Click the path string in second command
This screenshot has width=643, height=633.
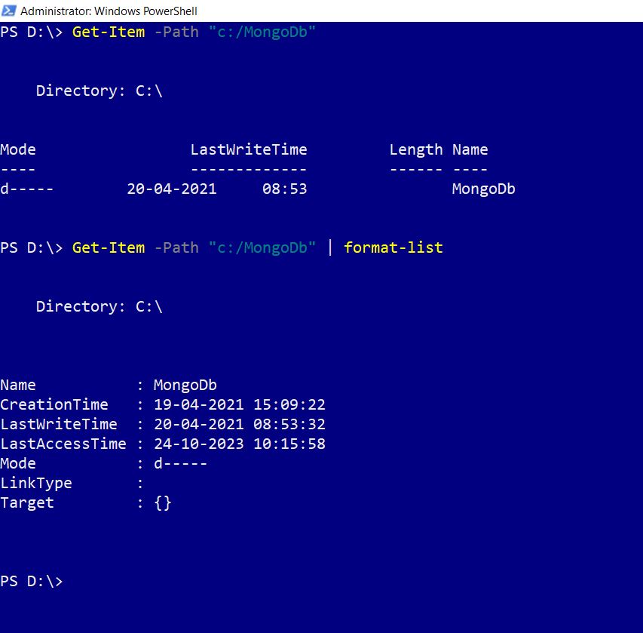(x=262, y=247)
